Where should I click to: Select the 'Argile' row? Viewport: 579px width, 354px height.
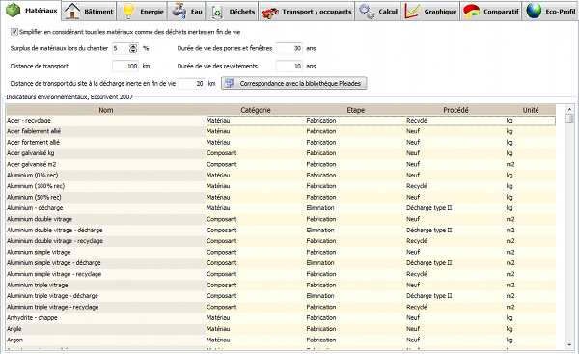(281, 329)
